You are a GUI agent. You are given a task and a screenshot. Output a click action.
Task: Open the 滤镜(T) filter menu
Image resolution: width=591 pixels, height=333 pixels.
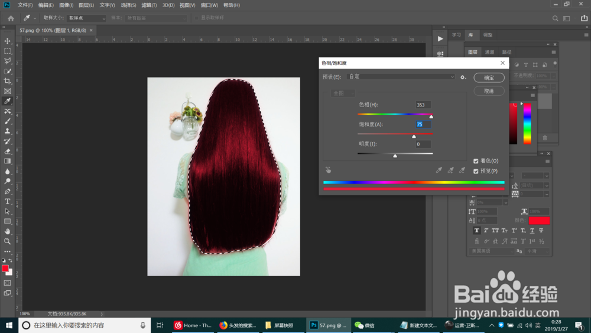(x=148, y=5)
